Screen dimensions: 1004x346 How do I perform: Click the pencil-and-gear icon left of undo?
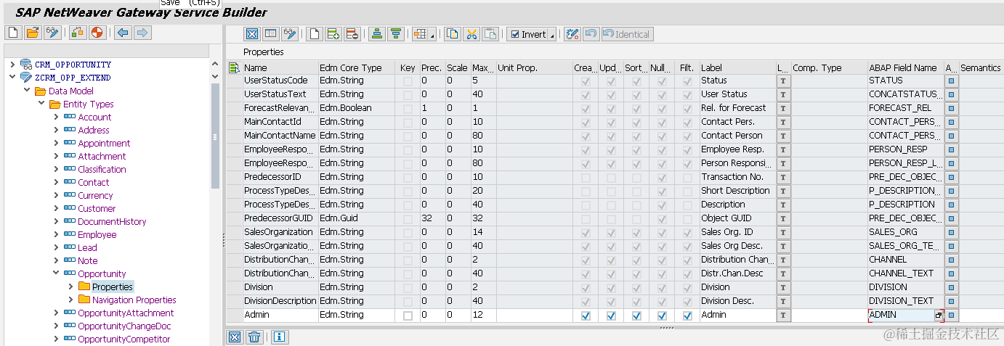click(572, 34)
